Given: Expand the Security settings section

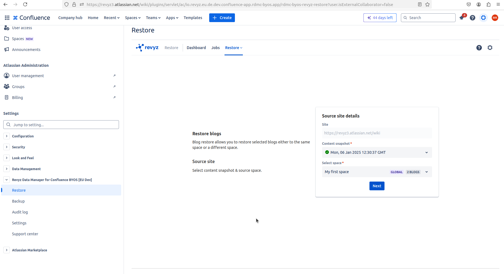Looking at the screenshot, I should [x=7, y=147].
